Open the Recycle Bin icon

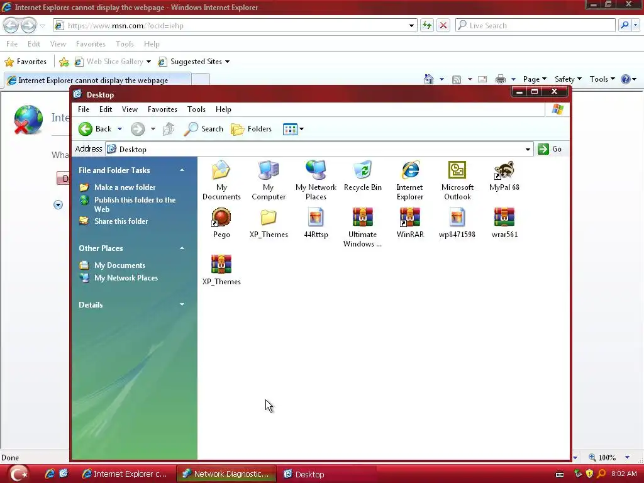click(363, 170)
